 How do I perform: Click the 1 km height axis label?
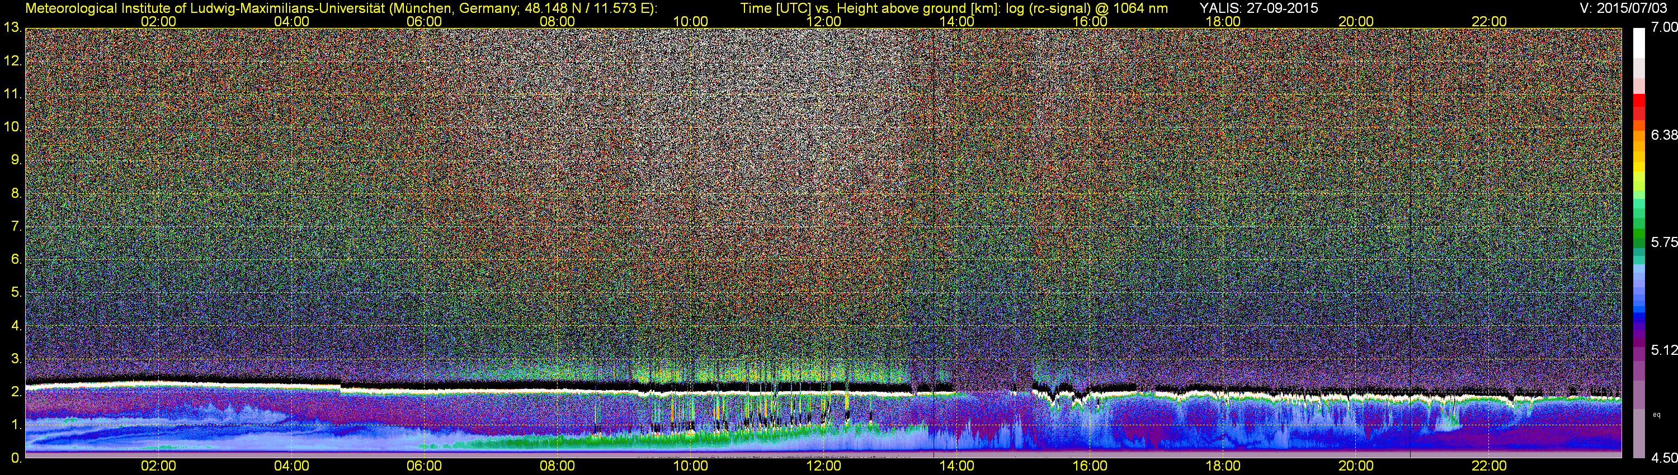pos(16,425)
